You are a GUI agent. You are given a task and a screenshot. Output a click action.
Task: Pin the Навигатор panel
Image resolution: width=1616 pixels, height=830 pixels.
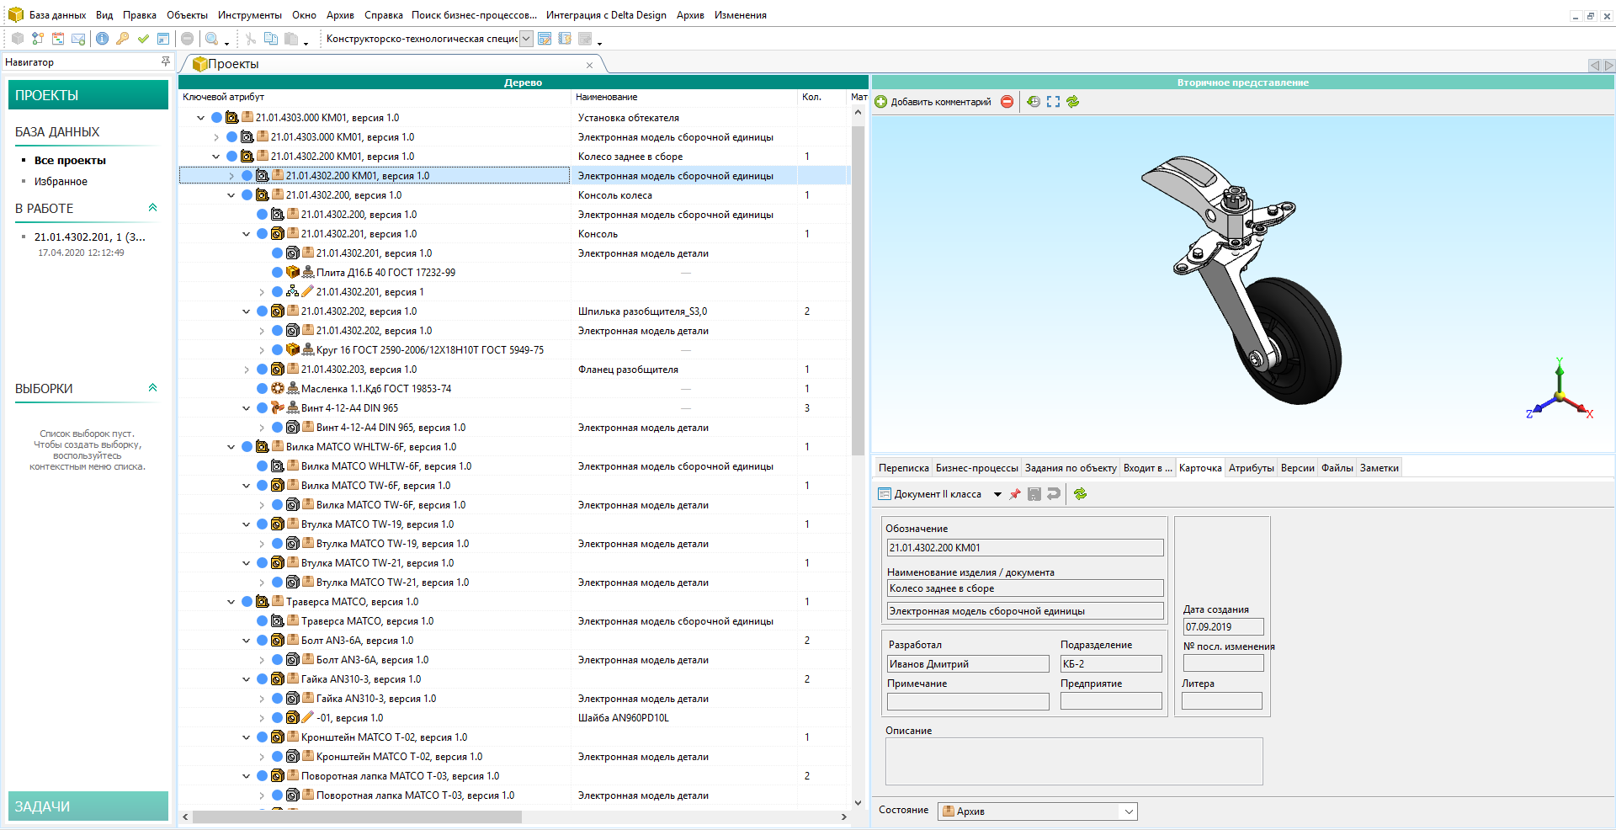click(165, 61)
